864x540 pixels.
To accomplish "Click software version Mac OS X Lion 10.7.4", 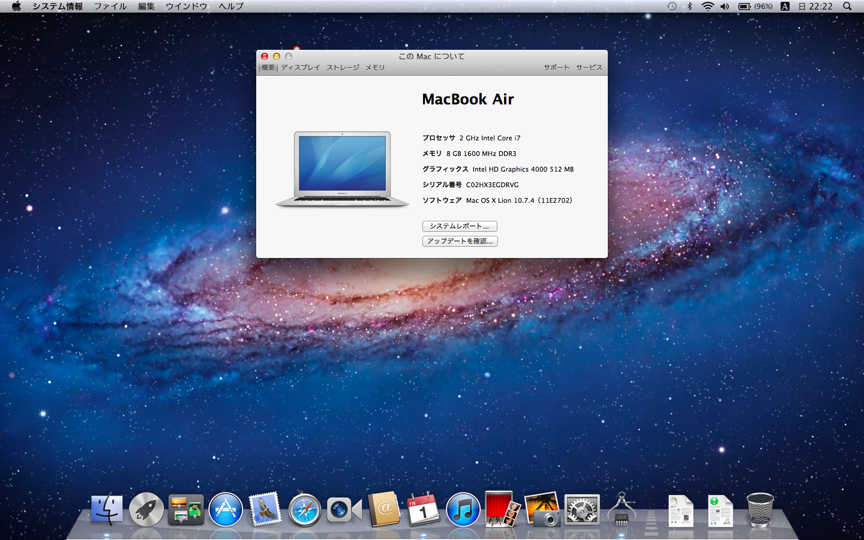I will (520, 200).
